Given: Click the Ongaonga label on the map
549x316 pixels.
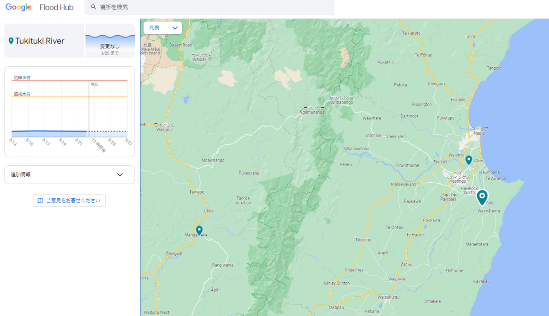Looking at the screenshot, I should pos(354,269).
